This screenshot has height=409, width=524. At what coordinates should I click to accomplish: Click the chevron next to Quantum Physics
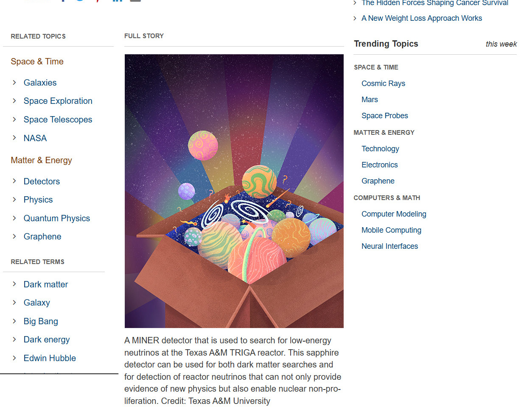[14, 218]
